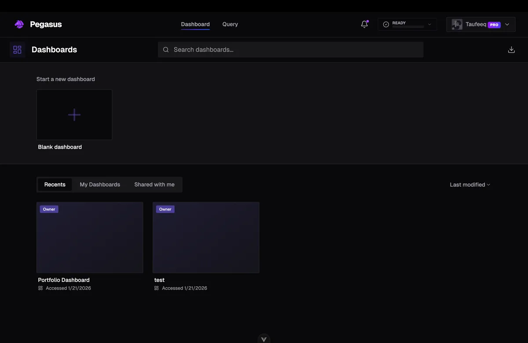The width and height of the screenshot is (528, 343).
Task: Click the scroll-down arrow at bottom
Action: point(264,339)
